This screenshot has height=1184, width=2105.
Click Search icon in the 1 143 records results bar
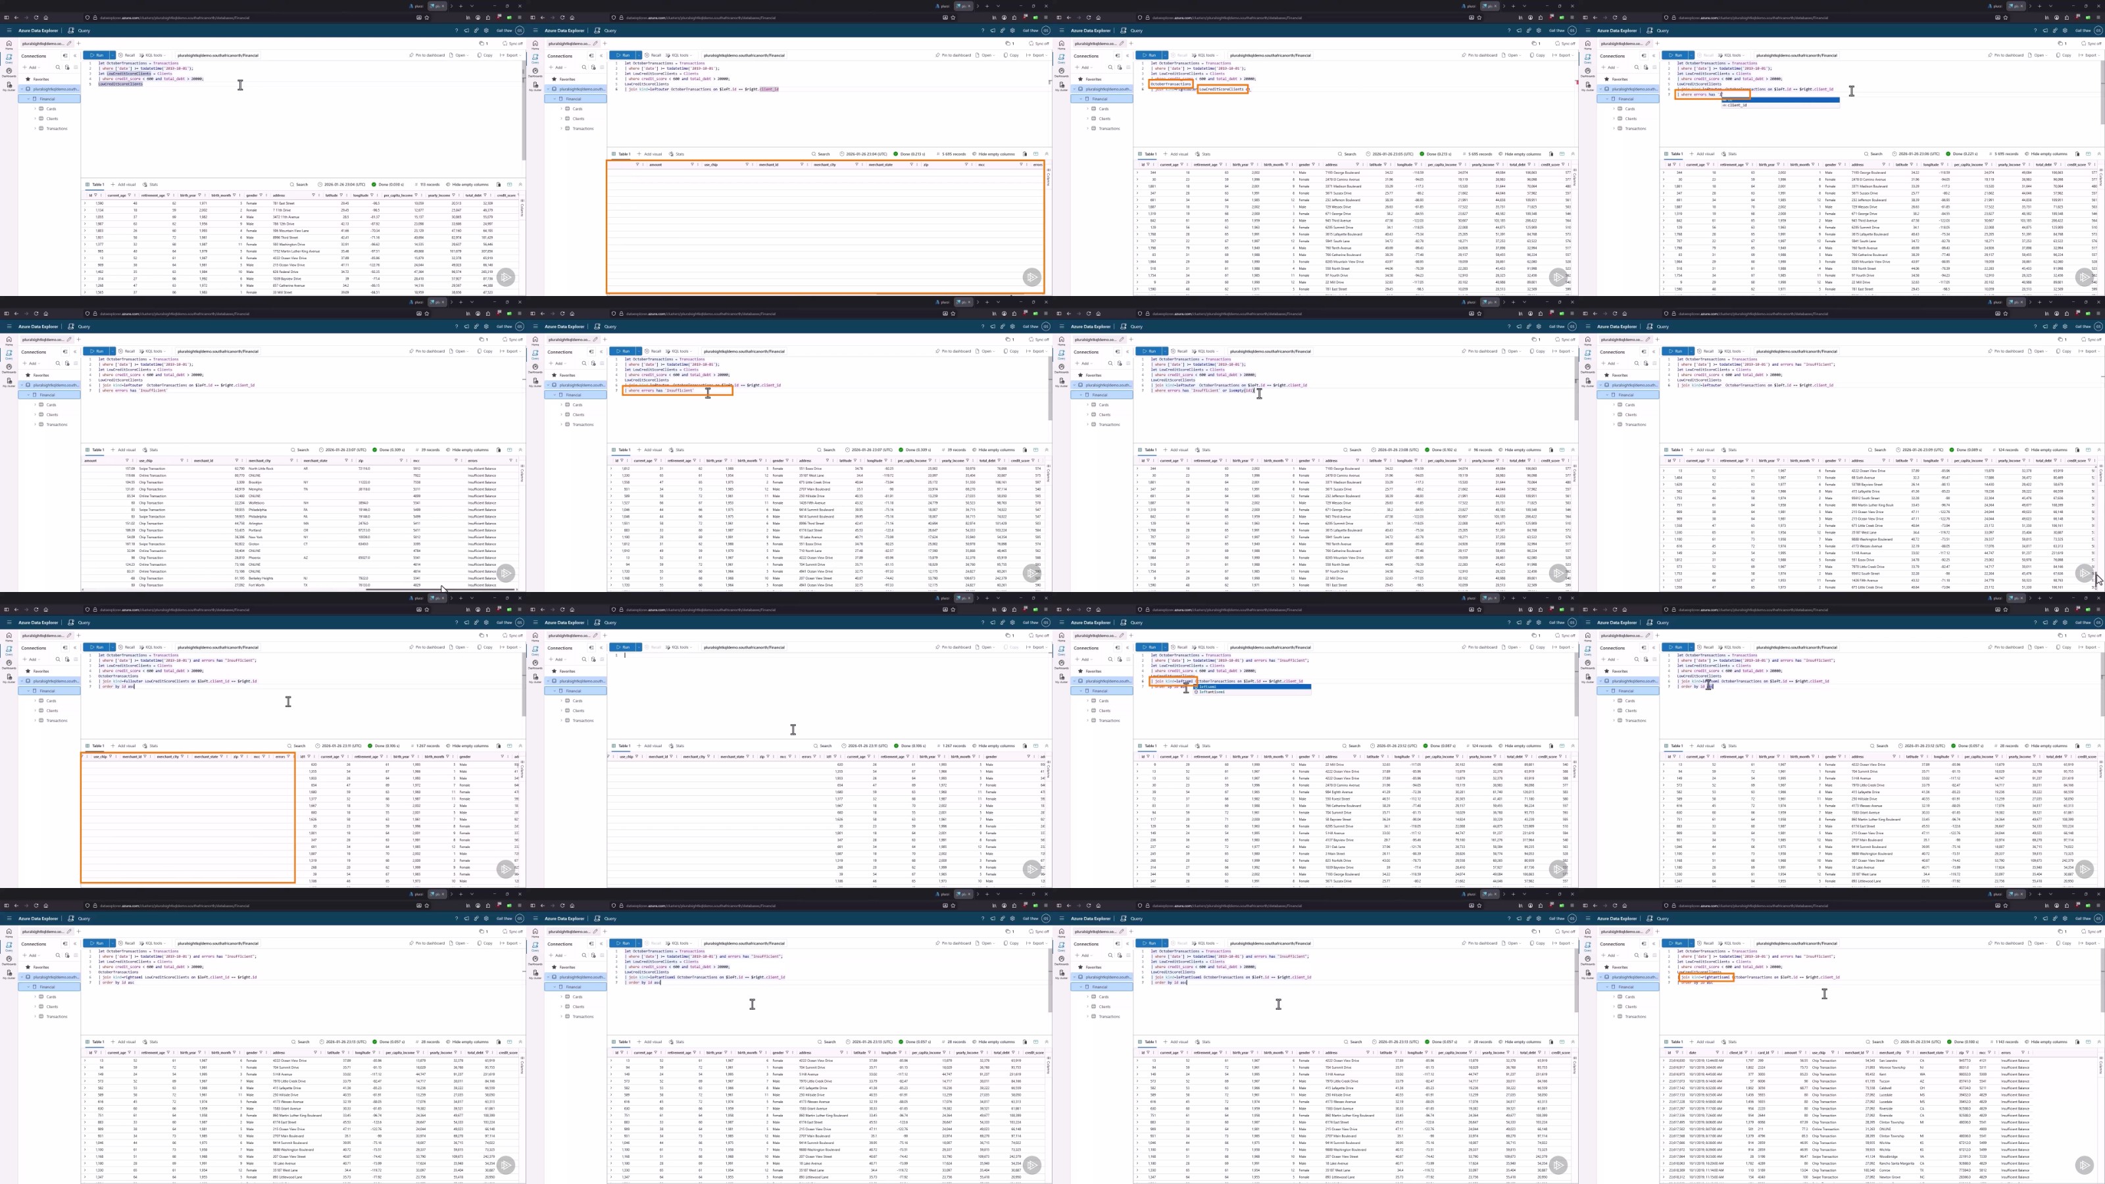tap(1870, 1042)
